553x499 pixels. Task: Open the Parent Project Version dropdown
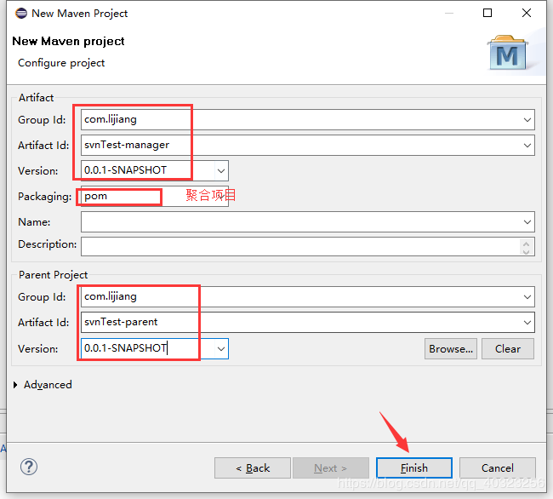tap(221, 348)
